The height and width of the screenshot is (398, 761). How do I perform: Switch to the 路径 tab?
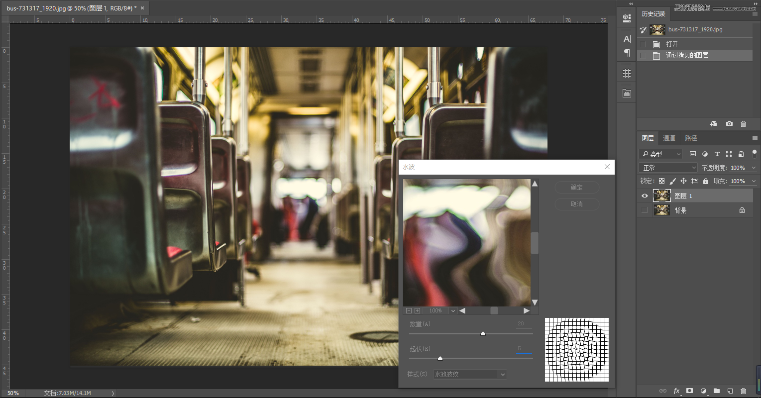click(x=691, y=138)
